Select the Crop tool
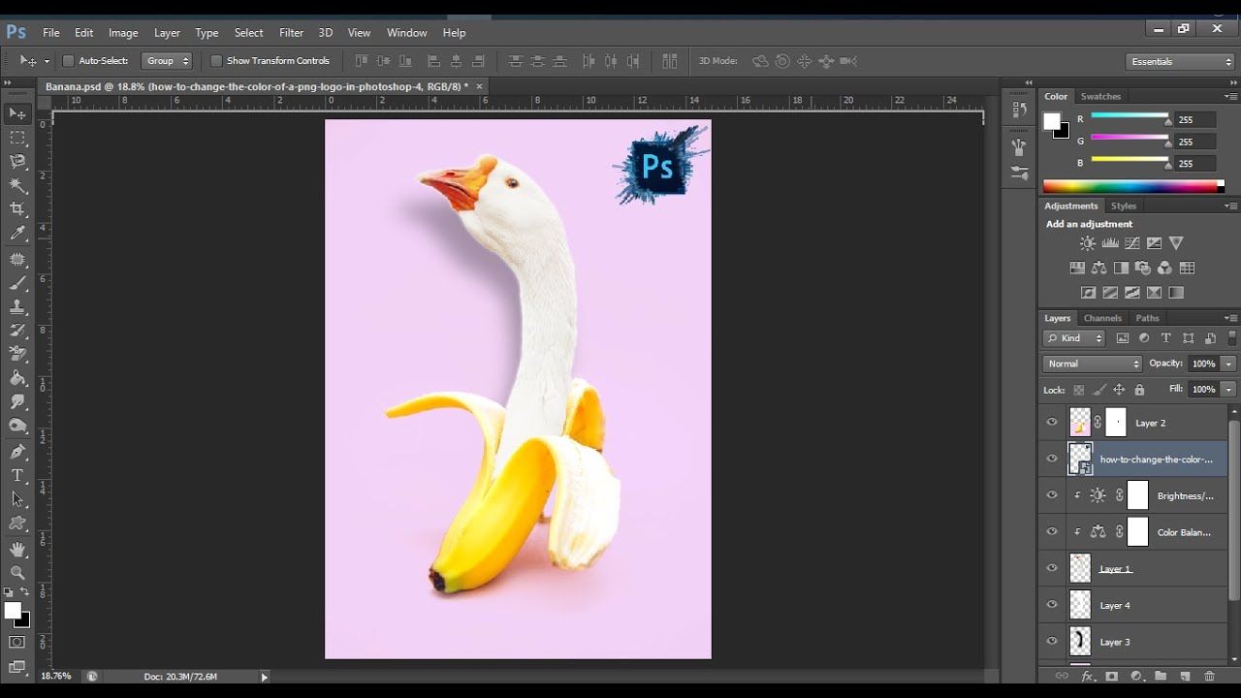 17,209
